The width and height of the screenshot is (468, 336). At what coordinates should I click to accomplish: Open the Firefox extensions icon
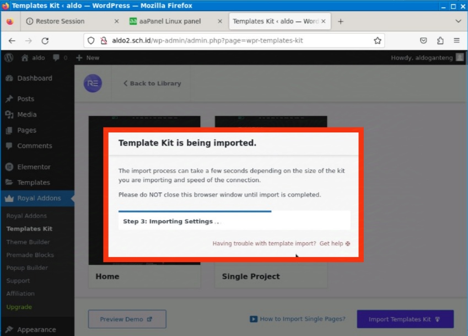click(440, 41)
